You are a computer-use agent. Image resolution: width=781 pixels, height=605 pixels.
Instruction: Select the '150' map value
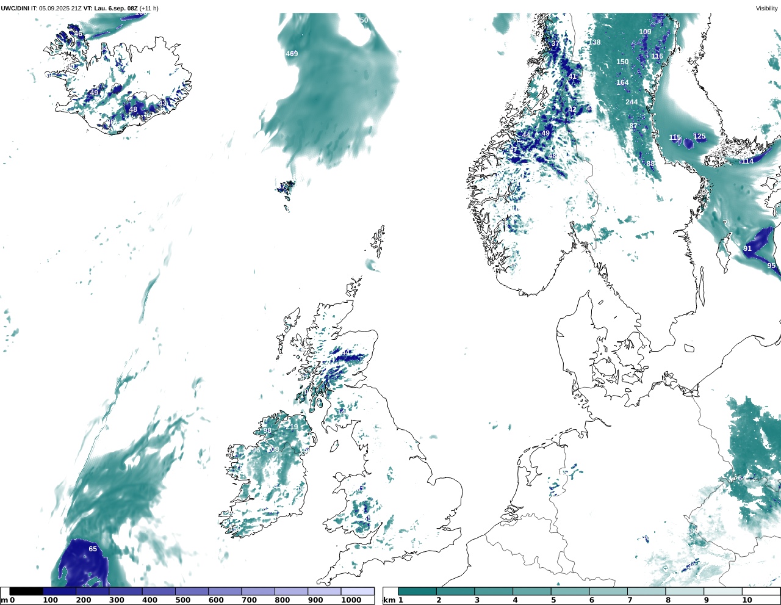coord(622,62)
